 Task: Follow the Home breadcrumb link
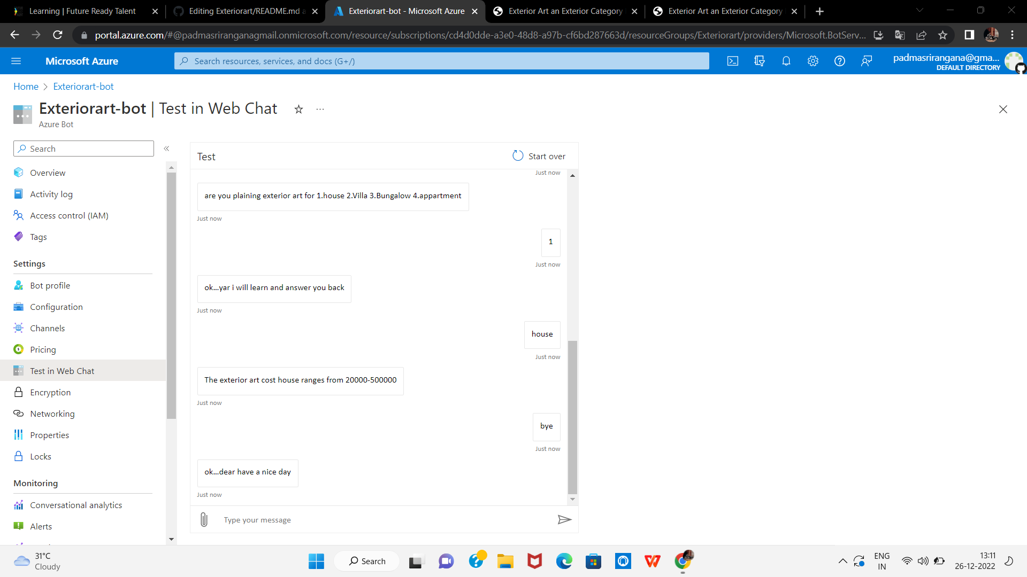point(26,87)
